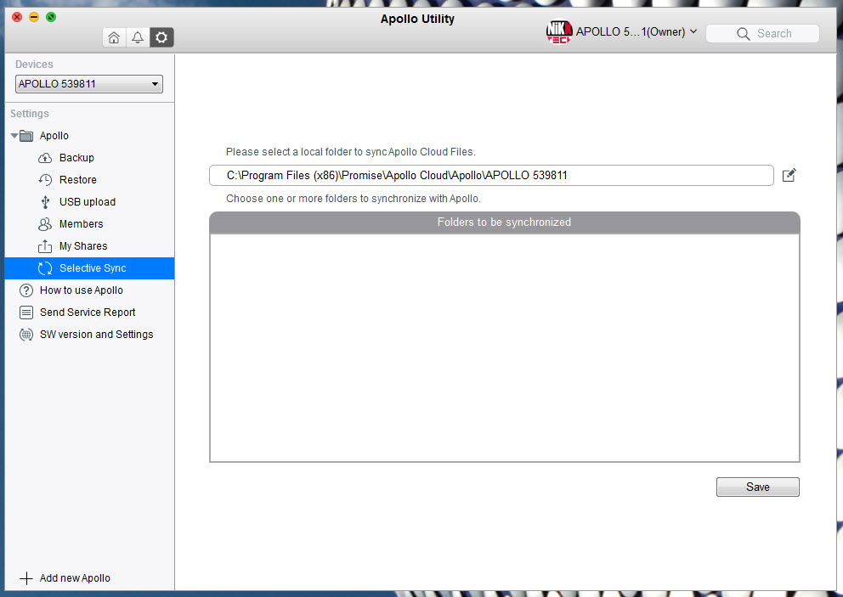Click the yellow minimize window button

point(34,17)
